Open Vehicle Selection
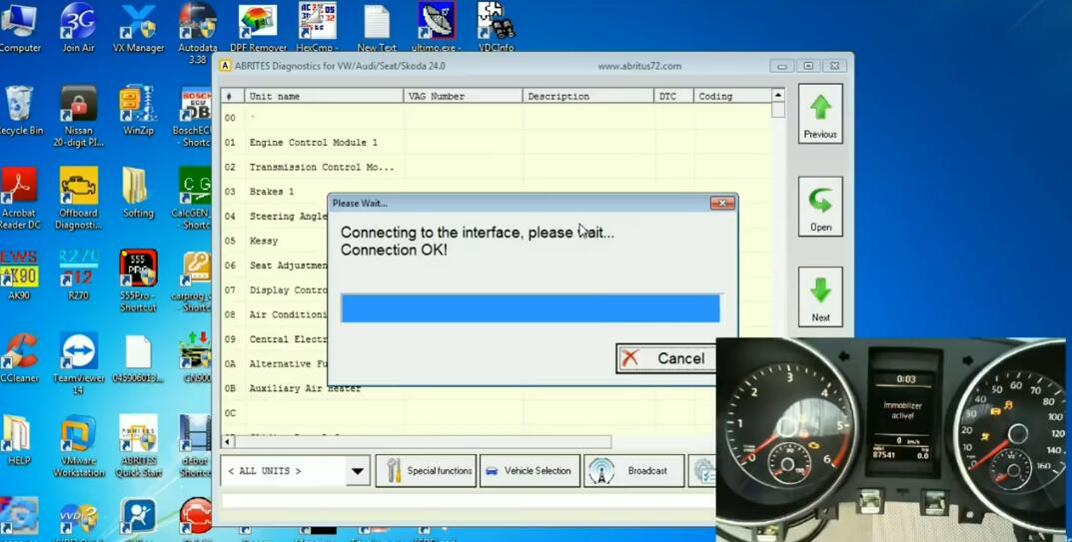 [530, 471]
